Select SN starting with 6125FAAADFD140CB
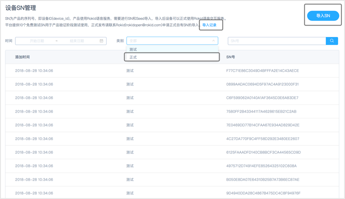 pyautogui.click(x=264, y=152)
